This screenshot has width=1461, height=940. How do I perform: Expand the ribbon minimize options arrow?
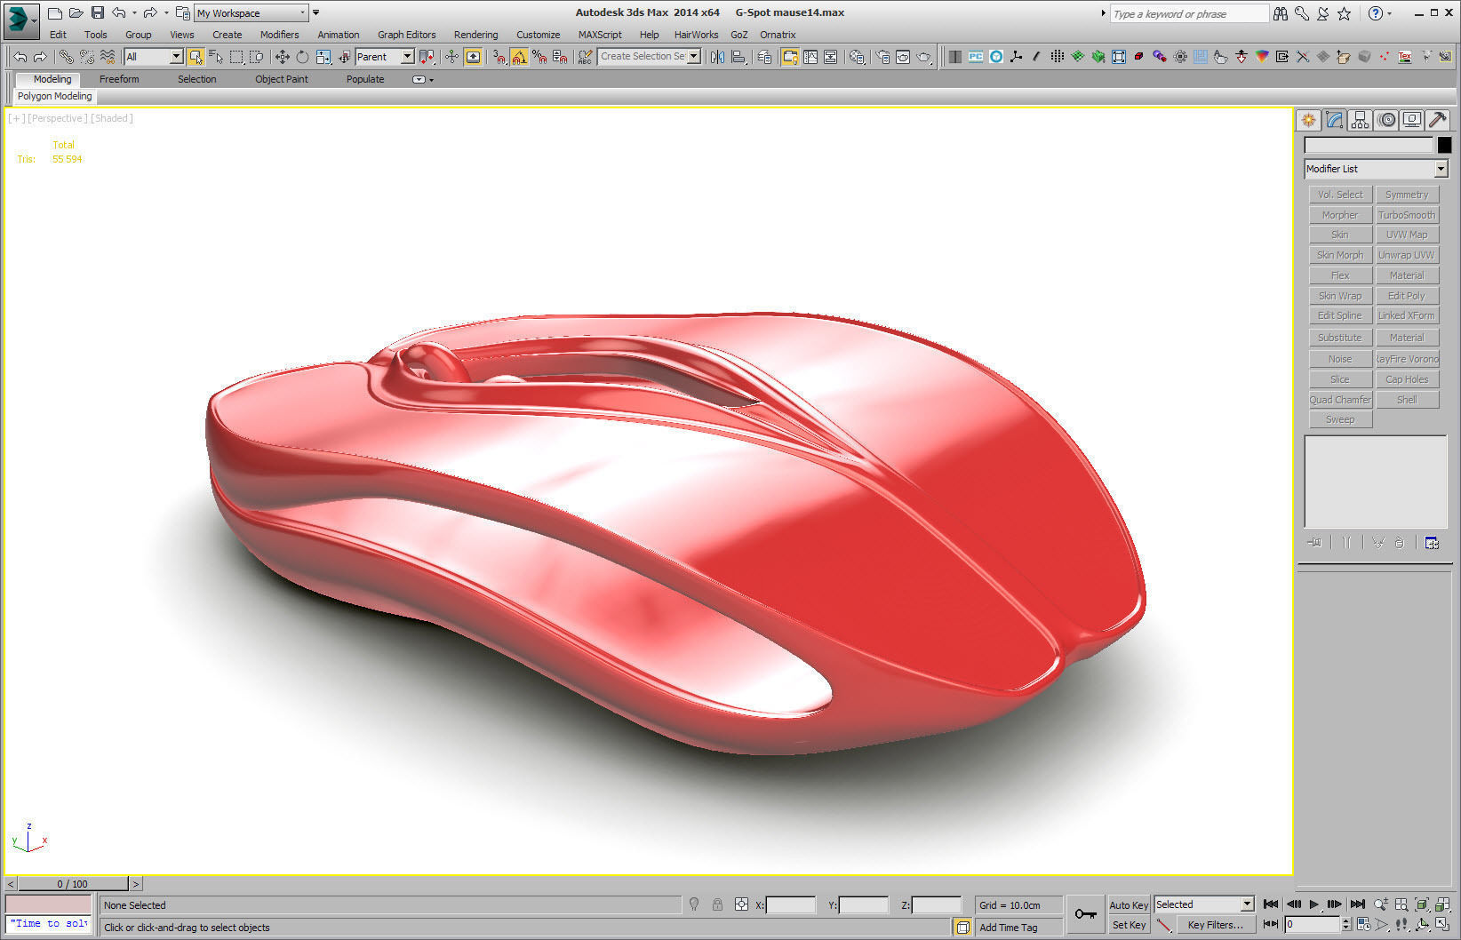[432, 80]
